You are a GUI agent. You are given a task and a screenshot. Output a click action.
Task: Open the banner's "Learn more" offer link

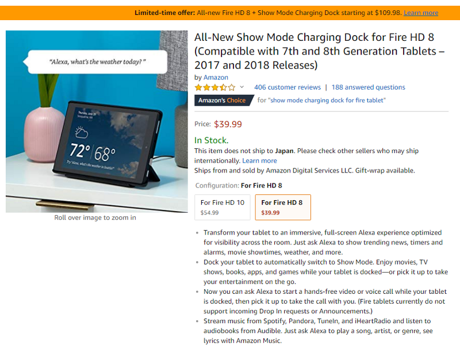click(x=421, y=12)
